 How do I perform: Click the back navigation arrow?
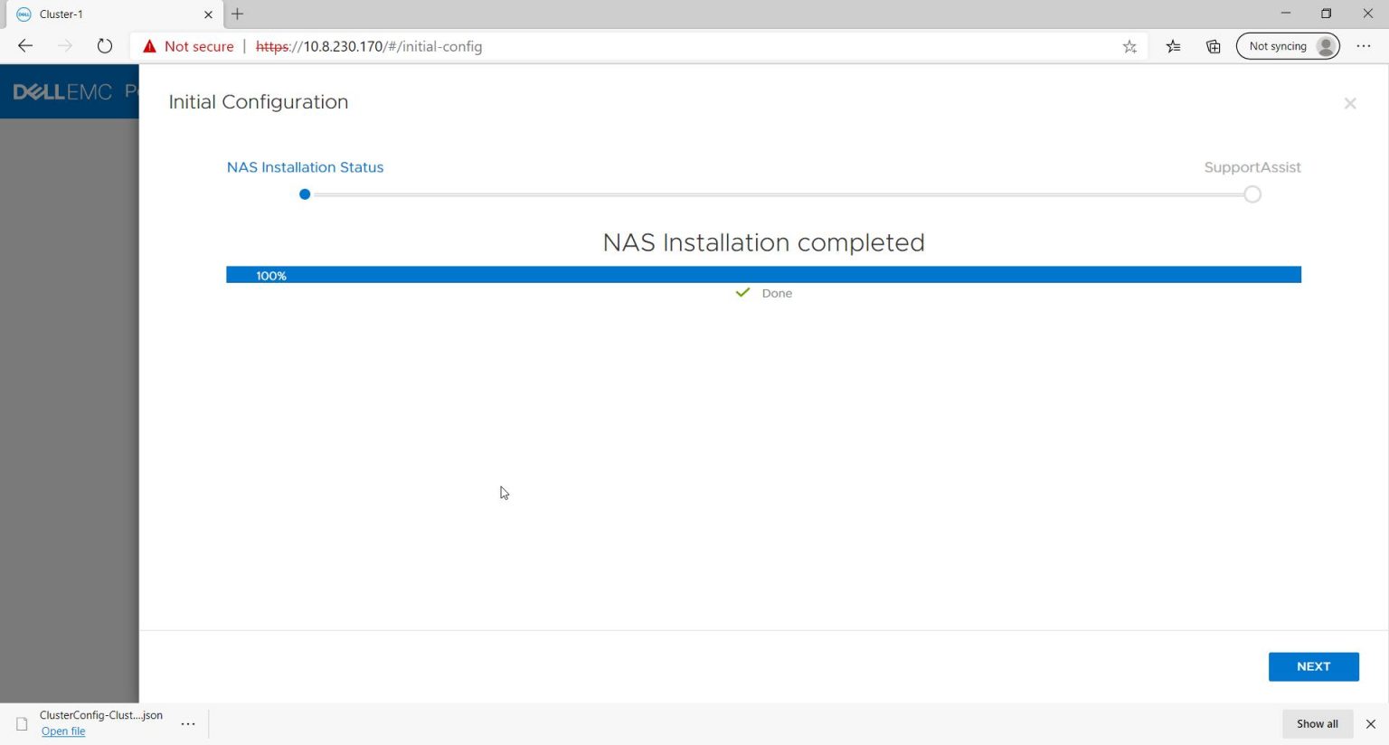pyautogui.click(x=24, y=45)
